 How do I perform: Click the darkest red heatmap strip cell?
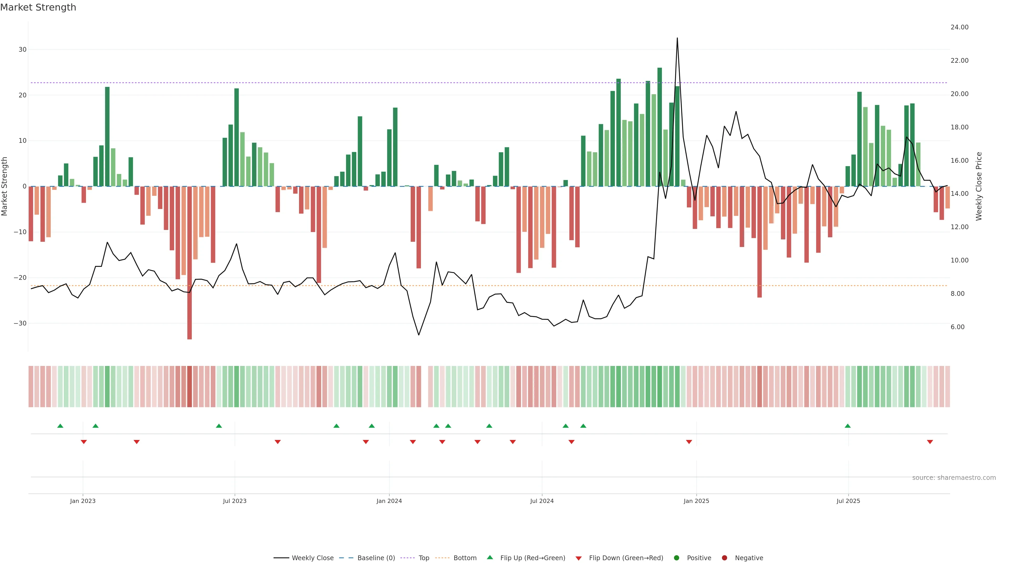coord(189,387)
